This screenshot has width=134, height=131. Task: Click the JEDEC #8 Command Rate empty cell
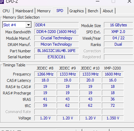click(x=45, y=112)
